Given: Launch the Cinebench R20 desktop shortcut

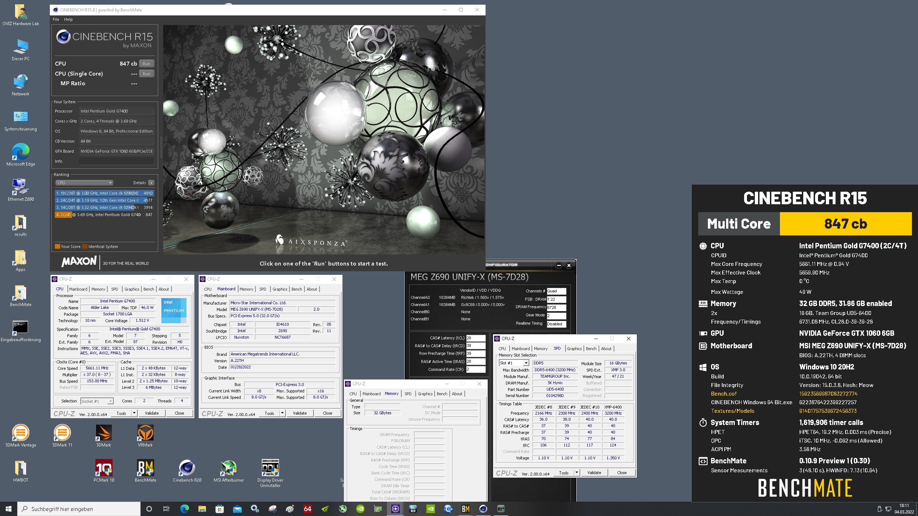Looking at the screenshot, I should coord(187,471).
